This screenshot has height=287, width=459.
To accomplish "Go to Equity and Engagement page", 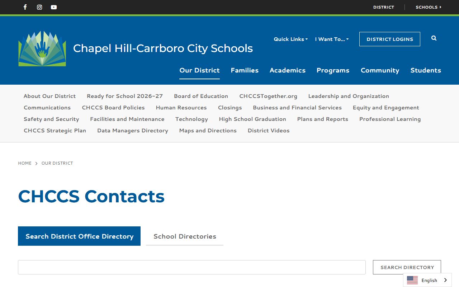I will tap(386, 108).
